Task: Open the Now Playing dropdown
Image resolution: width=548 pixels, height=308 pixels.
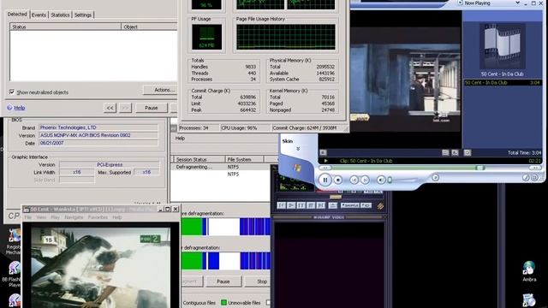Action: pos(517,3)
